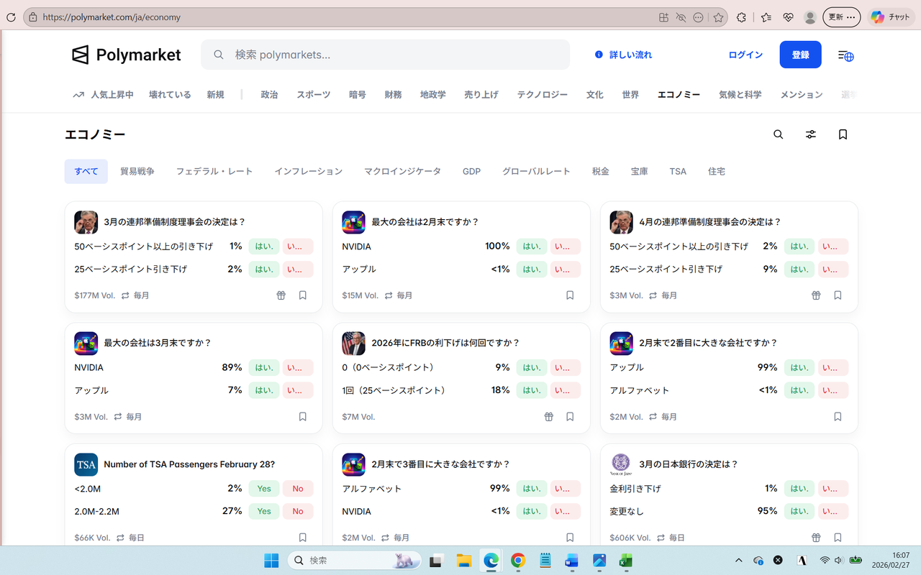Go to the スポーツ category
Screen dimensions: 921x575
(x=314, y=95)
